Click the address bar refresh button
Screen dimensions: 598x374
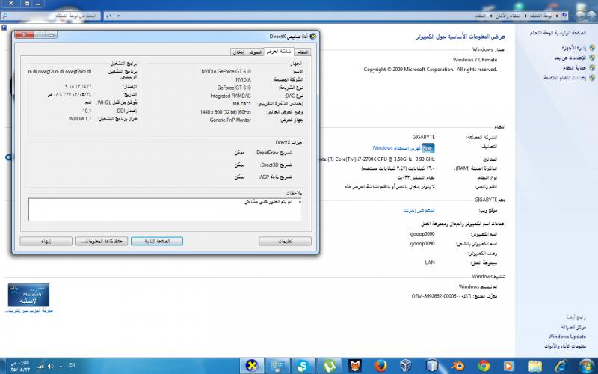pos(108,16)
